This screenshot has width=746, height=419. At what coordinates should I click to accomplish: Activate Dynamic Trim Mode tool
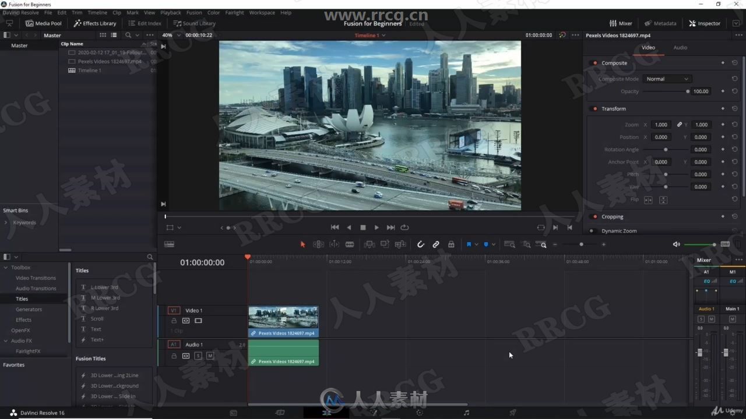click(334, 244)
